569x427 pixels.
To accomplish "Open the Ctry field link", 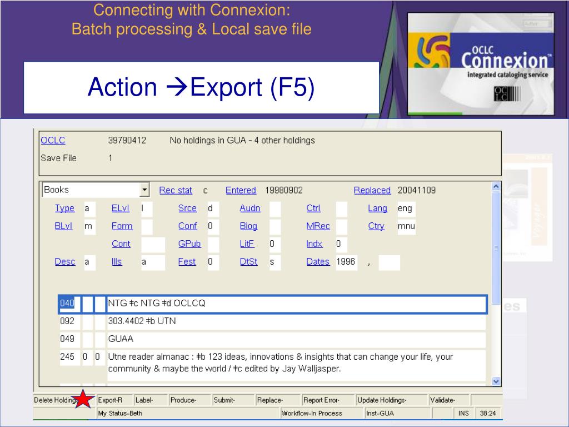I will 376,226.
